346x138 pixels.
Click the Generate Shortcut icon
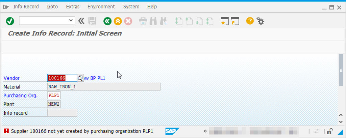[x=235, y=21]
